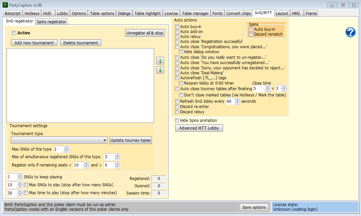Move tournament down with green down arrow

[x=160, y=70]
